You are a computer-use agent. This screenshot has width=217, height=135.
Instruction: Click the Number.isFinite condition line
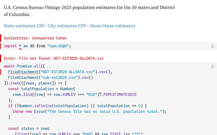click(78, 106)
